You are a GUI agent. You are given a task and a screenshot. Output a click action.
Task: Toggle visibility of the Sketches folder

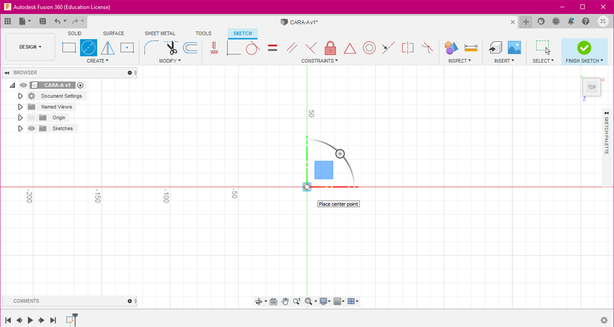pyautogui.click(x=31, y=128)
